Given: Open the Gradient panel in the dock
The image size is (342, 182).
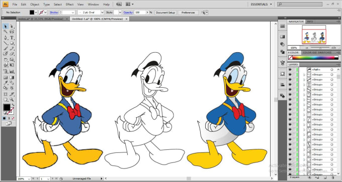Looking at the screenshot, I should [283, 37].
